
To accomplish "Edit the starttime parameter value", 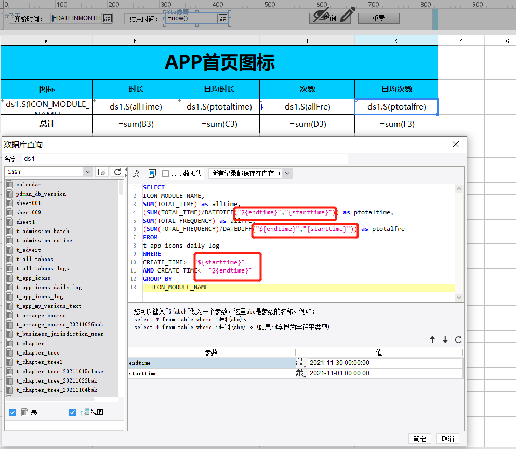I will [385, 373].
